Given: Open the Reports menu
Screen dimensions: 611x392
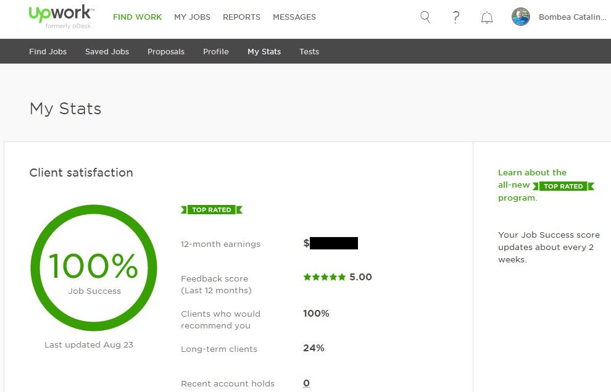Looking at the screenshot, I should (x=241, y=17).
